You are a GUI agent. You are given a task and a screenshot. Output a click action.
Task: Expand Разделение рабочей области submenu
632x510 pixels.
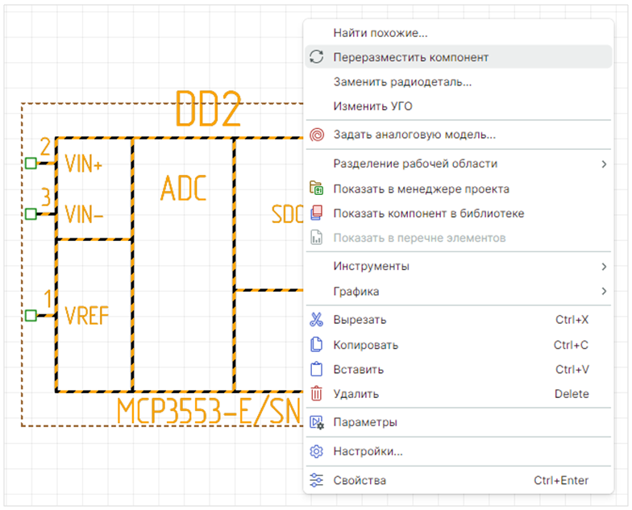pyautogui.click(x=603, y=164)
